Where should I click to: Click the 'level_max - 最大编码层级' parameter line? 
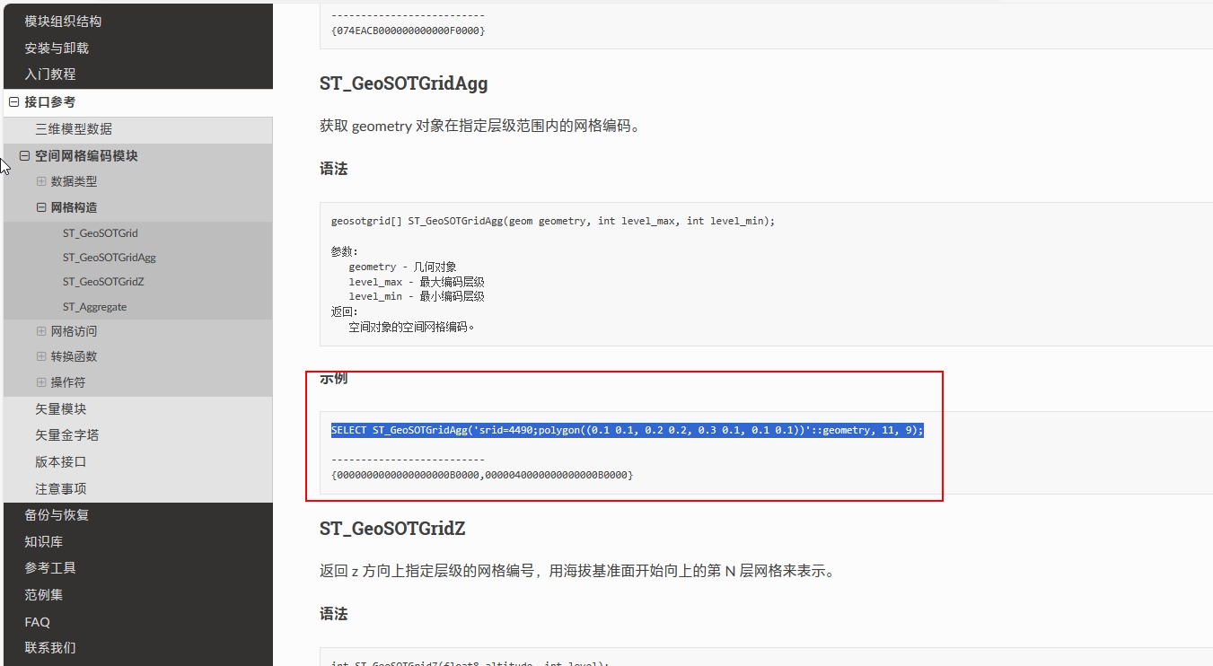click(417, 282)
